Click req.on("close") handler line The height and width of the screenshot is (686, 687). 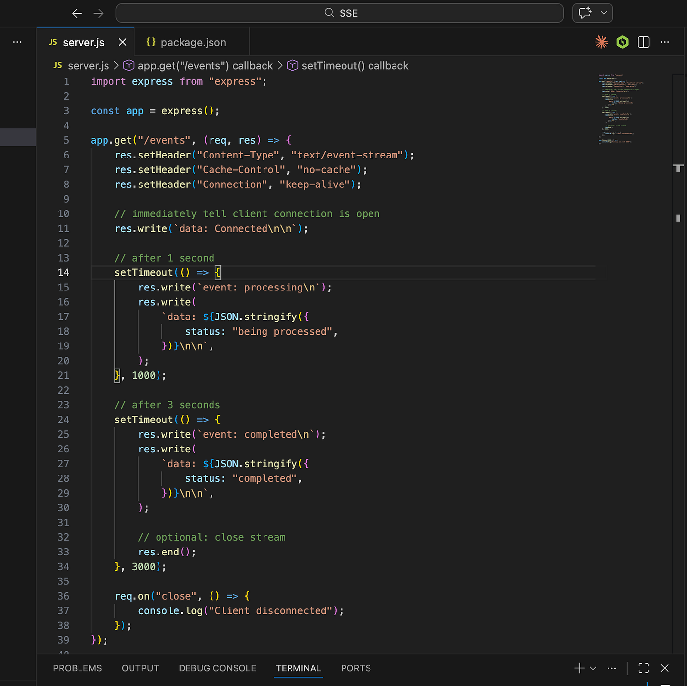182,596
